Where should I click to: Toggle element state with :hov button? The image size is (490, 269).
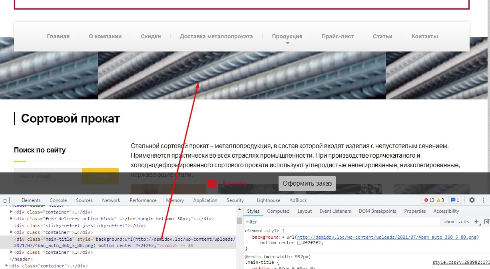coord(449,222)
